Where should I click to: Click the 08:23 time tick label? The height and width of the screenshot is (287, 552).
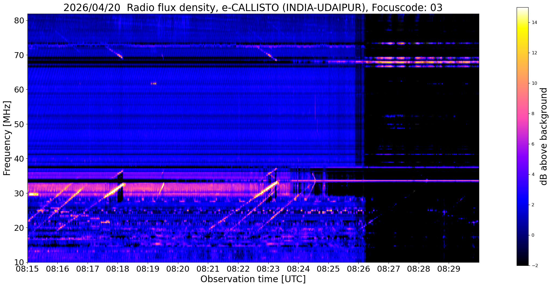[268, 269]
